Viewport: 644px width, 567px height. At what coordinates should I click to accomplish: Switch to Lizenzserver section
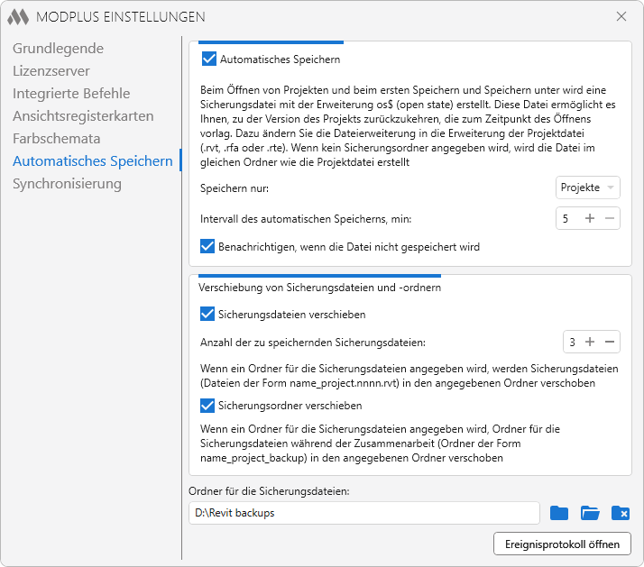point(51,71)
